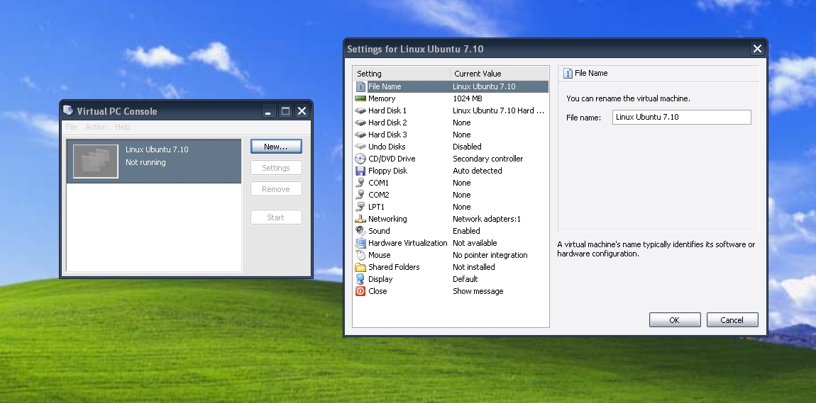Click the Mouse setting icon

(360, 255)
